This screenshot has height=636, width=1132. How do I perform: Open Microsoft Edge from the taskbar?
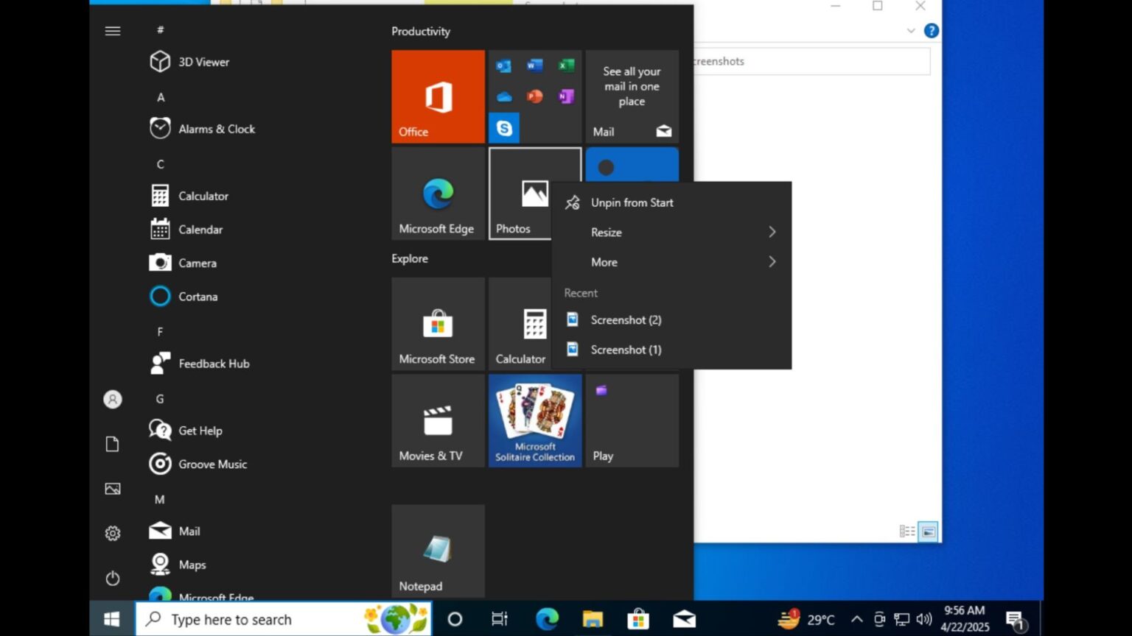545,619
